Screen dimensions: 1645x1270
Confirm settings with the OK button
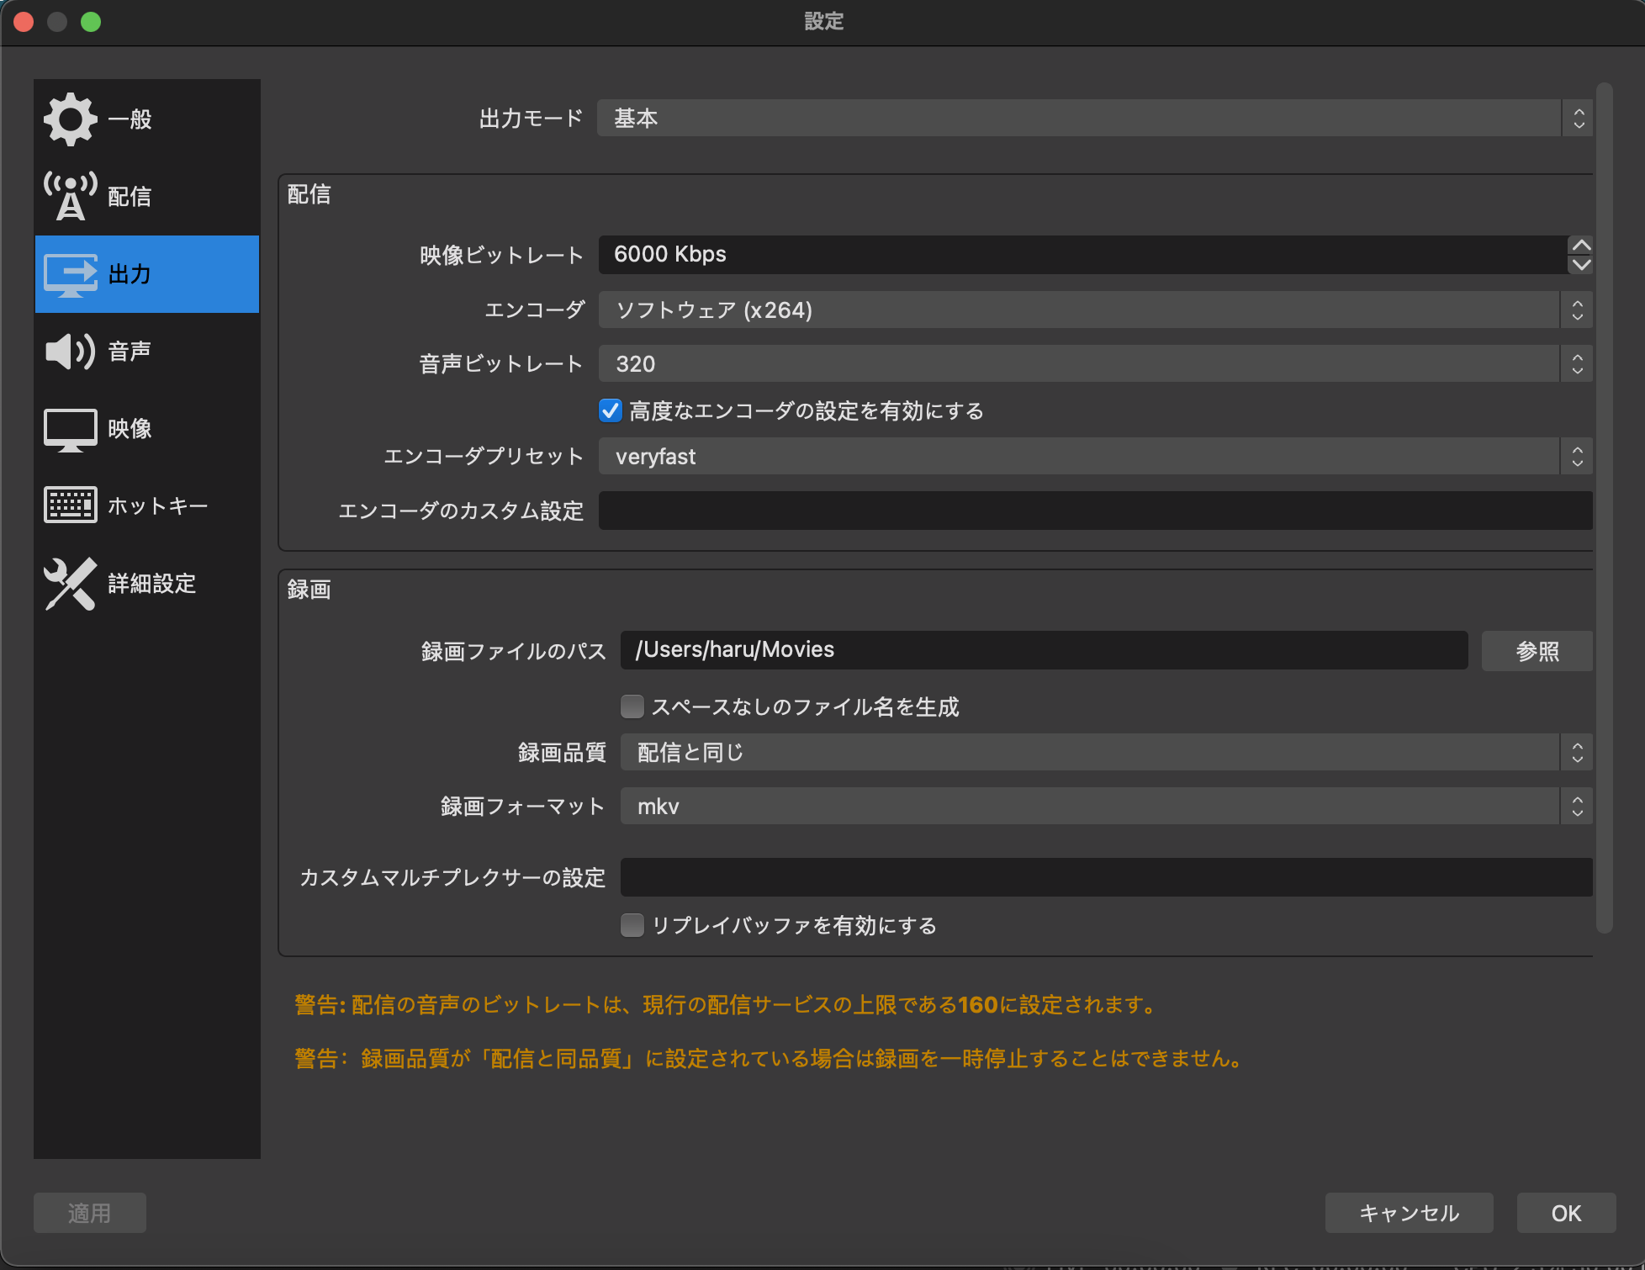[1564, 1213]
